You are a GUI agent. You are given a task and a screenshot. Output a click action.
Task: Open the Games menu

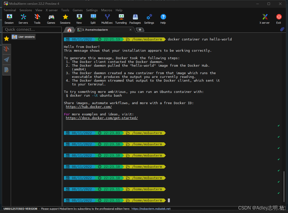click(x=78, y=10)
